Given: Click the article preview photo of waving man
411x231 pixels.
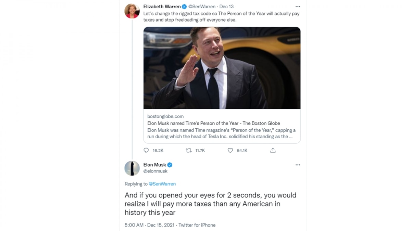Looking at the screenshot, I should [222, 68].
